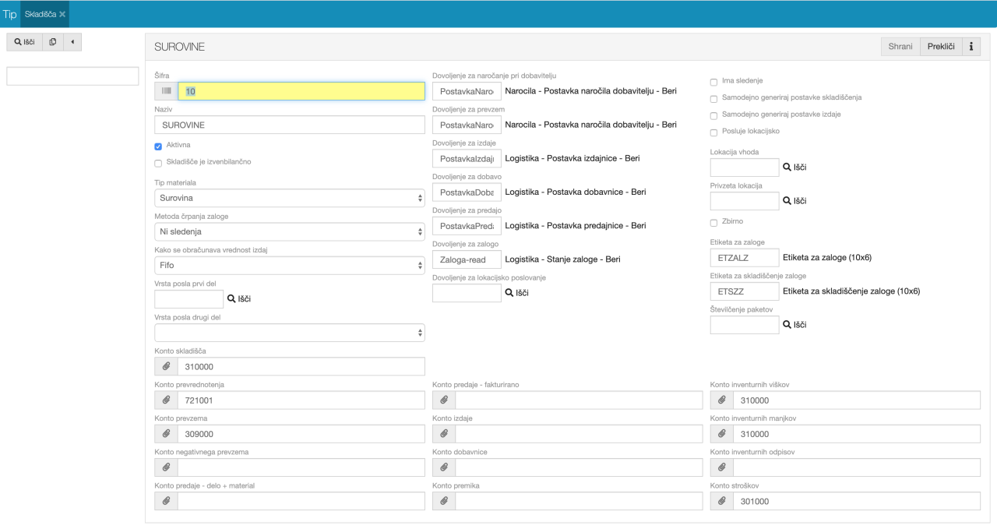Open the Tip materiala dropdown

[x=289, y=198]
